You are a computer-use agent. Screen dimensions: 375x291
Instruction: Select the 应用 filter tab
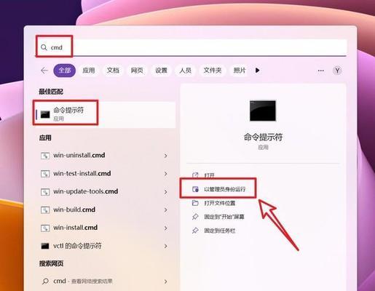[x=89, y=71]
